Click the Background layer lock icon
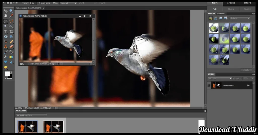Image resolution: width=258 pixels, height=135 pixels. (x=248, y=85)
